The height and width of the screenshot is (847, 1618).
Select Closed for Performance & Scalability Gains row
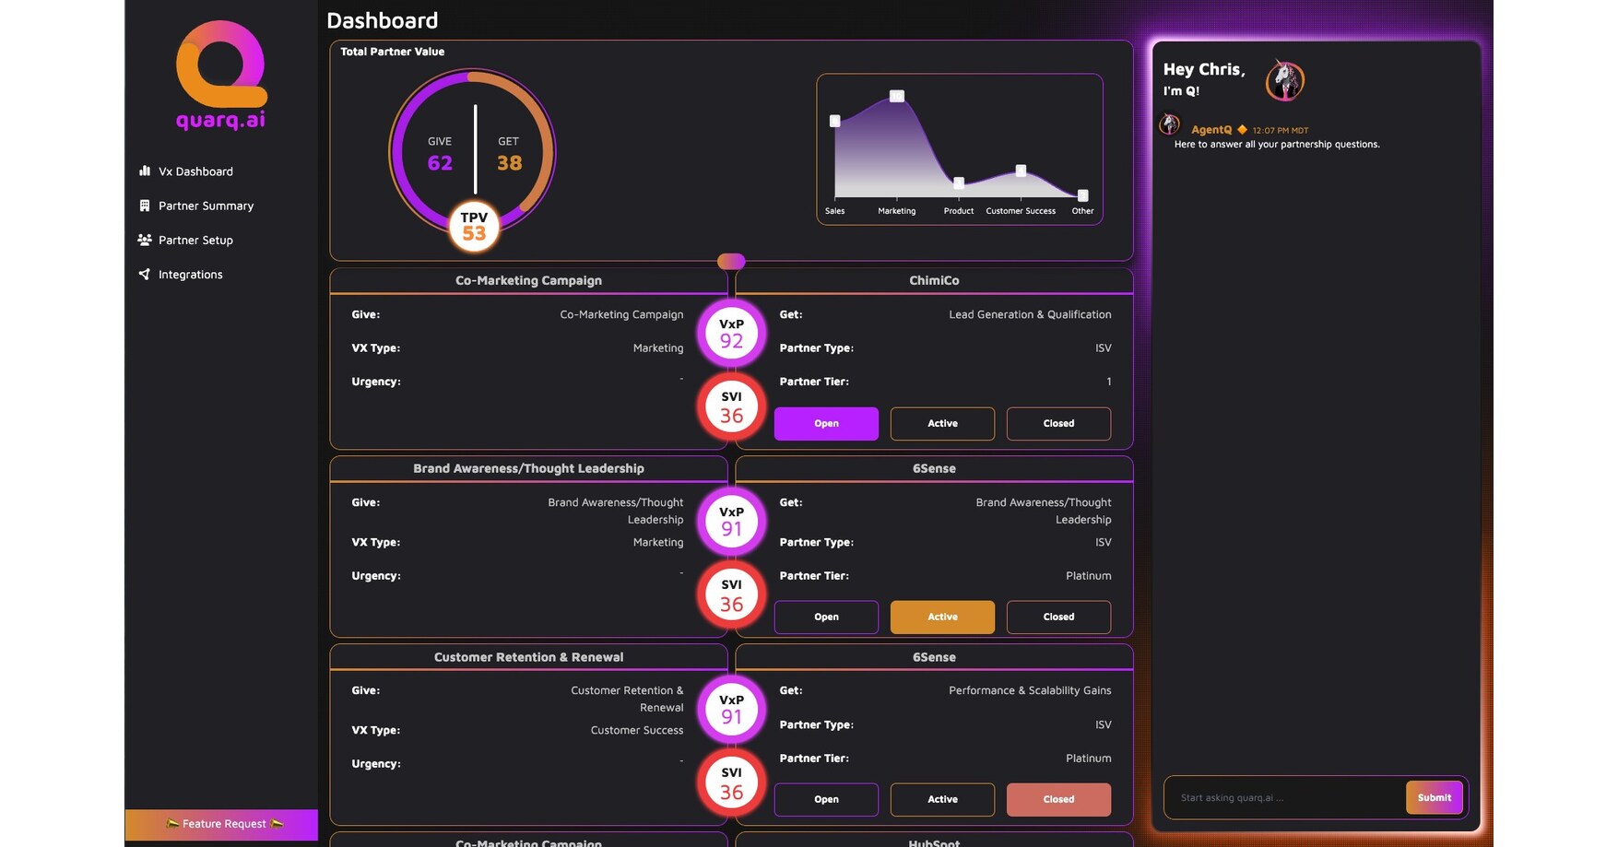[1058, 799]
